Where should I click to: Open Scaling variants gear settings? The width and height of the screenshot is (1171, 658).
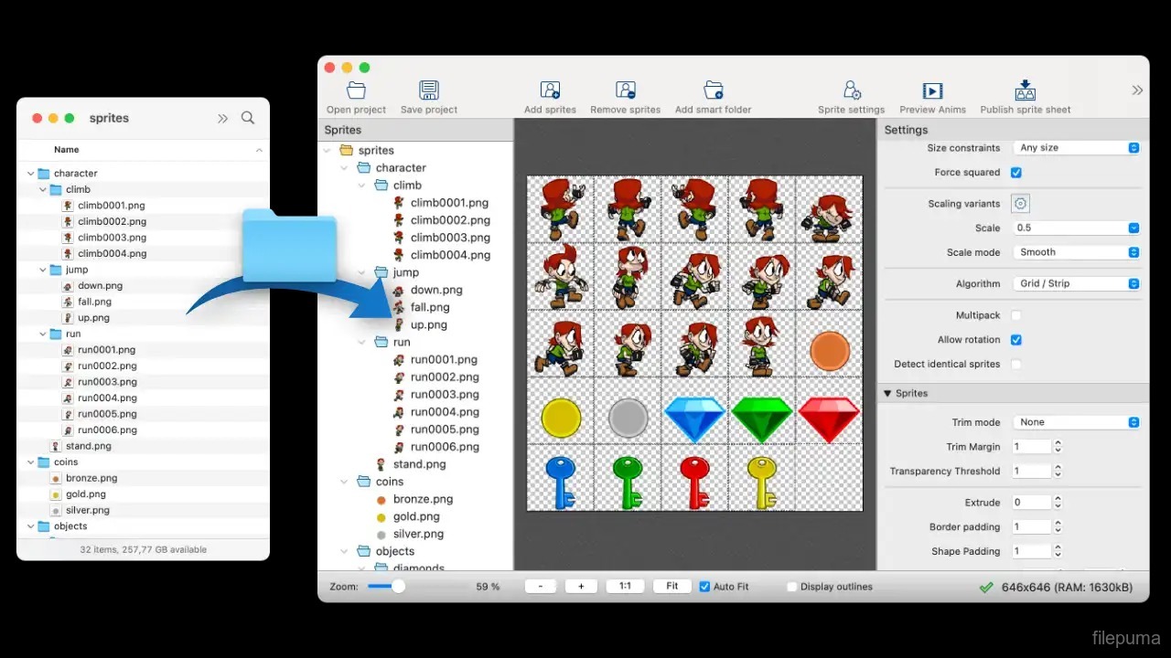point(1021,204)
